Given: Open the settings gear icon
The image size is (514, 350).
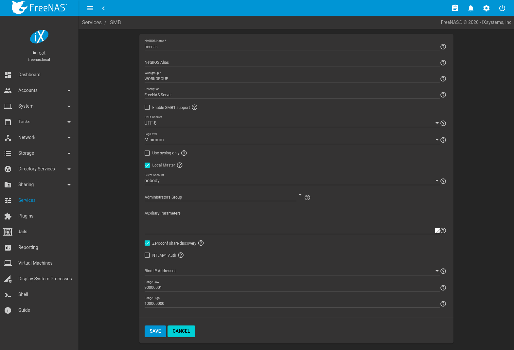Looking at the screenshot, I should (x=486, y=8).
